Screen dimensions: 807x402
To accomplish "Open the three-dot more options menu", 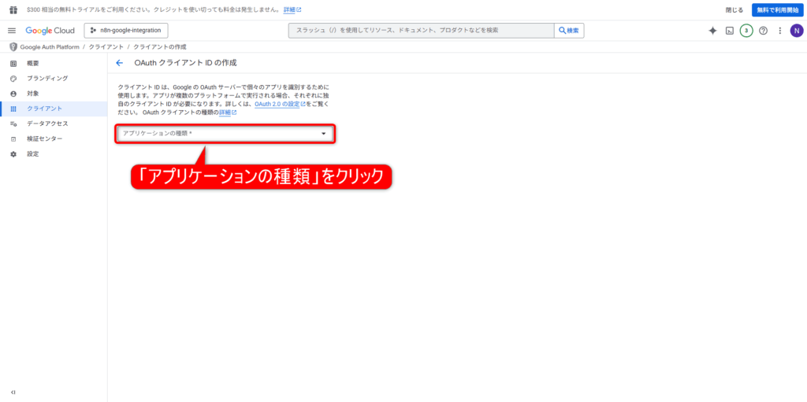I will [x=779, y=31].
